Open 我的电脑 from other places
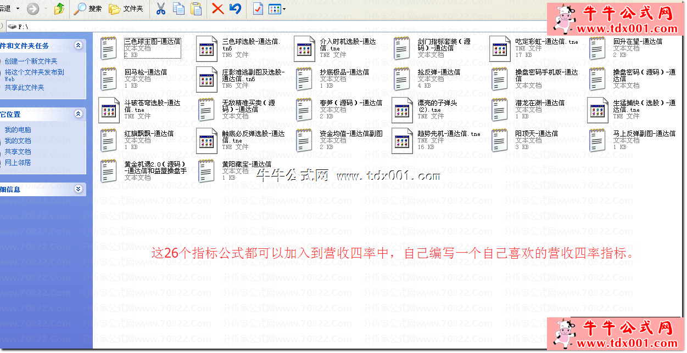Screen dimensions: 687x353 18,130
